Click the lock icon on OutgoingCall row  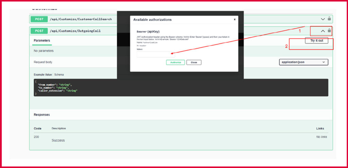pos(329,31)
